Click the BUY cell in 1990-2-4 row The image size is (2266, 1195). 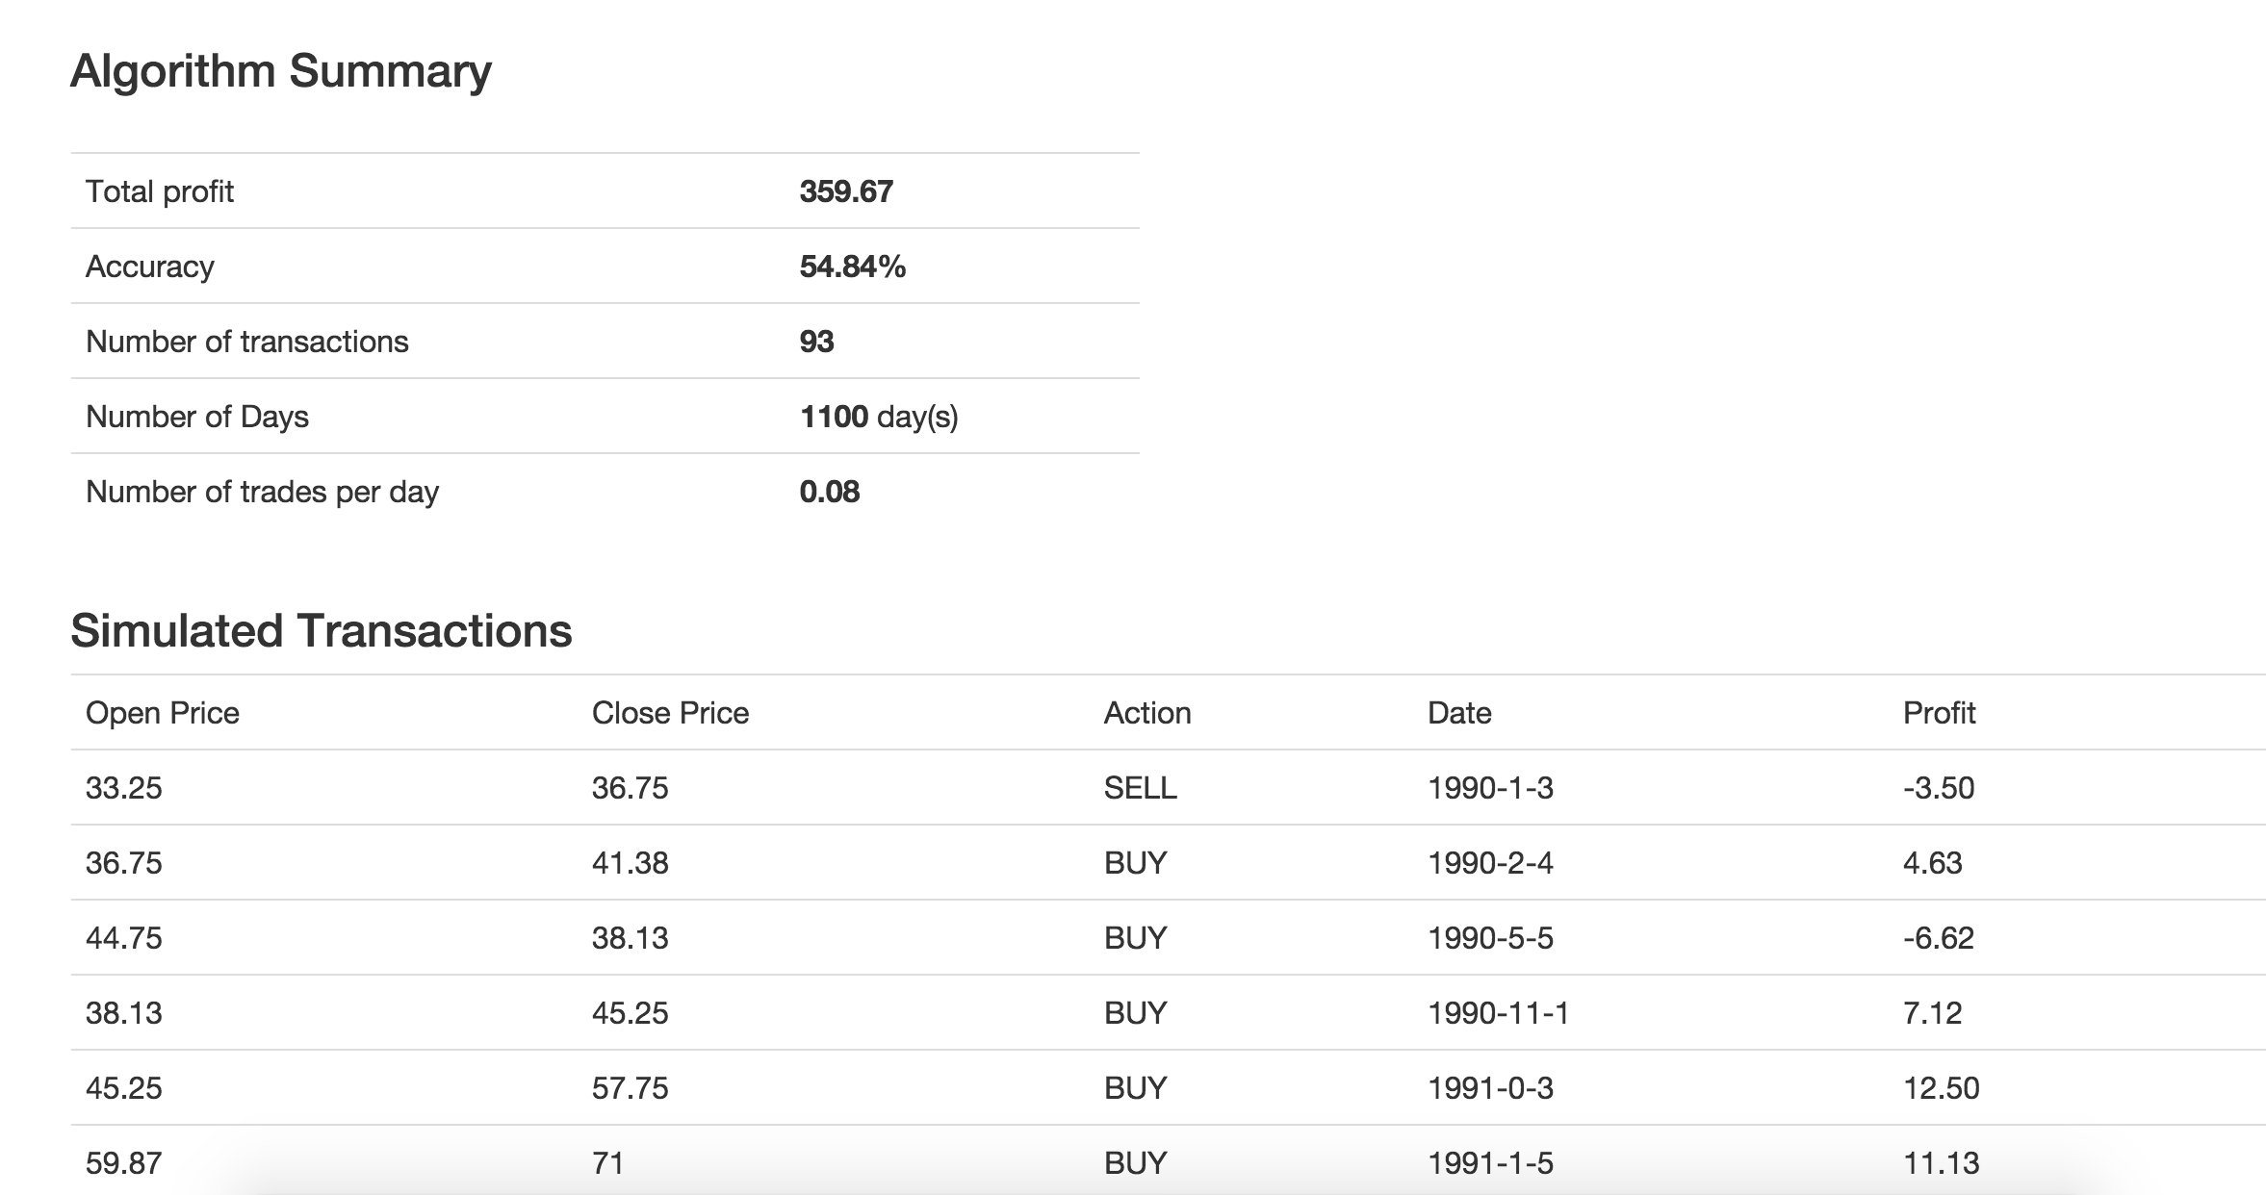tap(1135, 863)
